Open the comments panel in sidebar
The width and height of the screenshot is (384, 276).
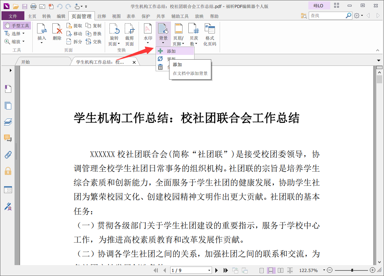click(8, 138)
